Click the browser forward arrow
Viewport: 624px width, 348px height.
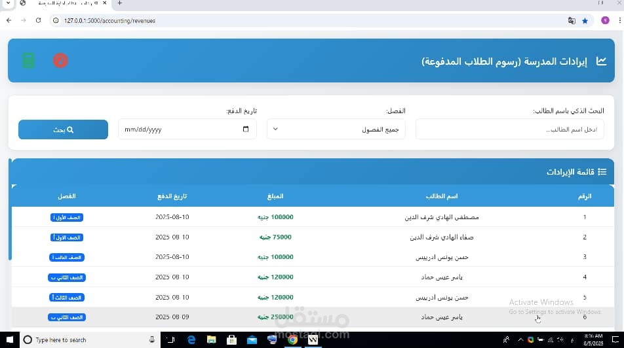click(24, 20)
